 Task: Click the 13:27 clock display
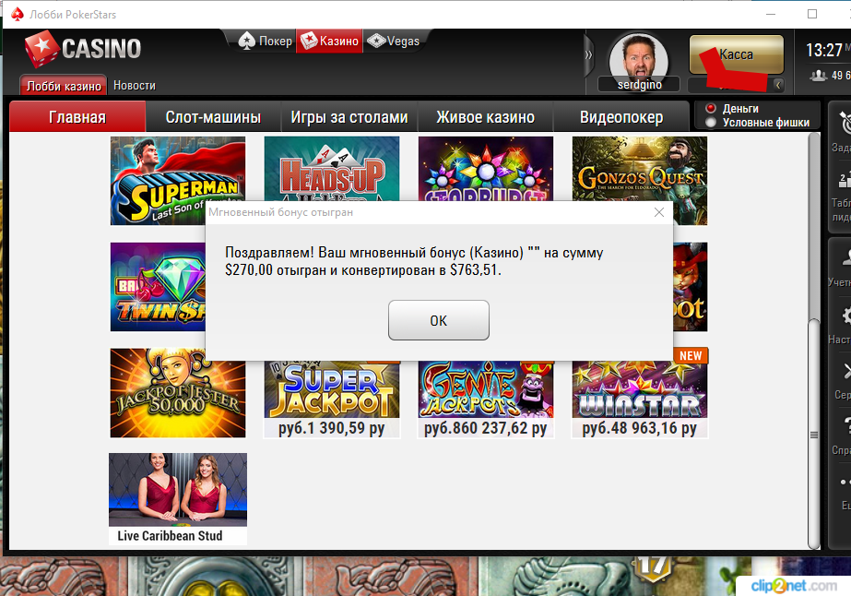(x=824, y=51)
